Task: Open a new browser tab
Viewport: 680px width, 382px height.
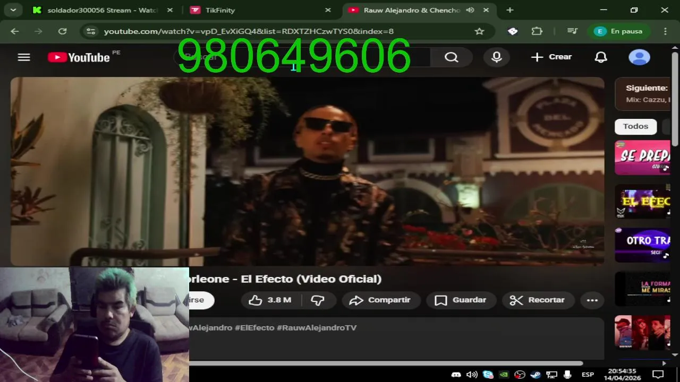Action: point(510,10)
